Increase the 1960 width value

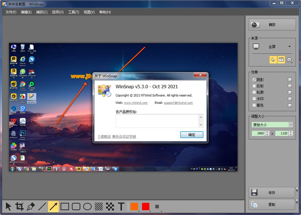(x=267, y=132)
